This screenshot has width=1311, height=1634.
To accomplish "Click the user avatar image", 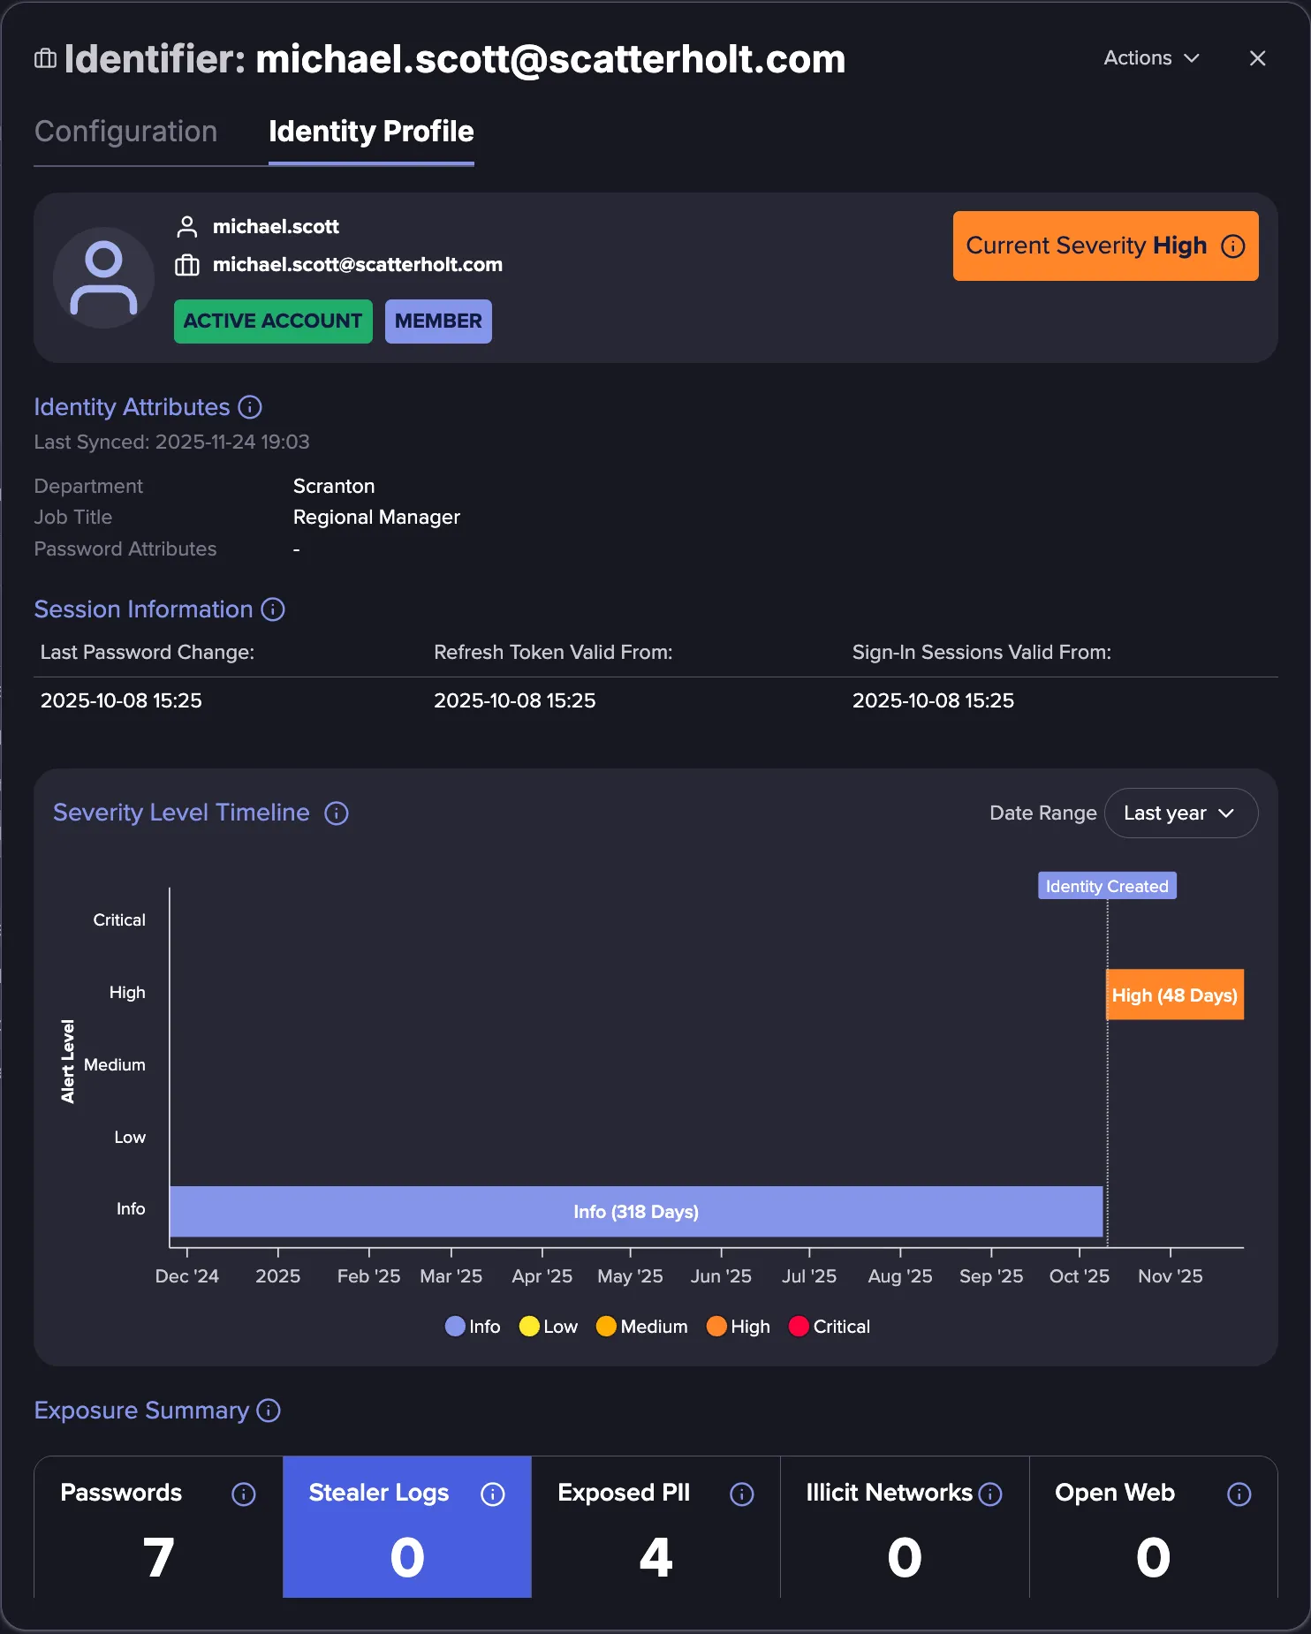I will coord(104,277).
